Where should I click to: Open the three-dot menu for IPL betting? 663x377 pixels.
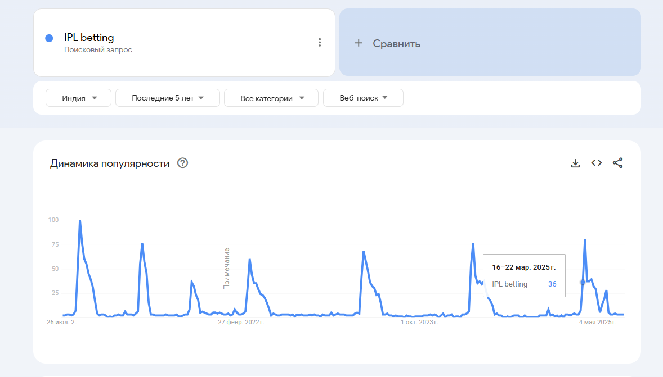[x=320, y=42]
